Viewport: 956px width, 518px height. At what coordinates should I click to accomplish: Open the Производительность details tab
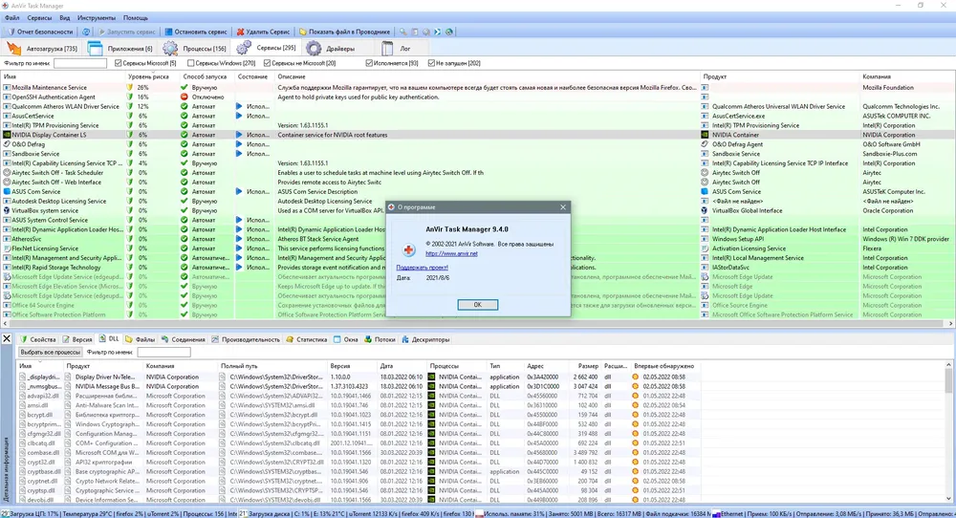click(245, 339)
